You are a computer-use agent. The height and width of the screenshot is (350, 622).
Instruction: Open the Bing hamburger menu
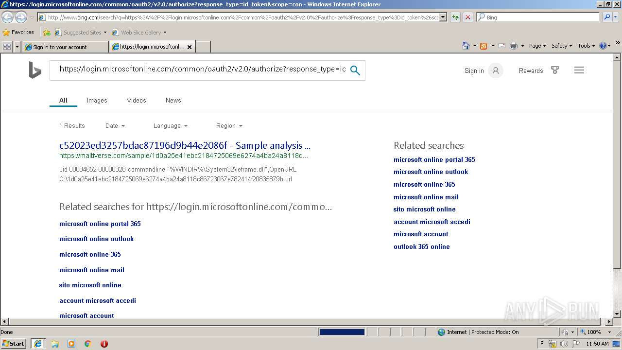tap(579, 70)
